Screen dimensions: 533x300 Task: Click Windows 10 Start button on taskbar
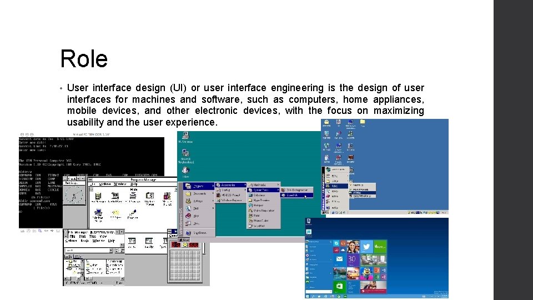308,297
